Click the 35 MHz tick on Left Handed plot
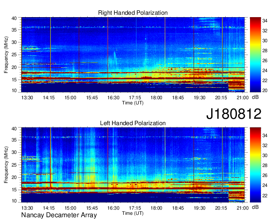Image resolution: width=272 pixels, height=220 pixels. (14, 140)
